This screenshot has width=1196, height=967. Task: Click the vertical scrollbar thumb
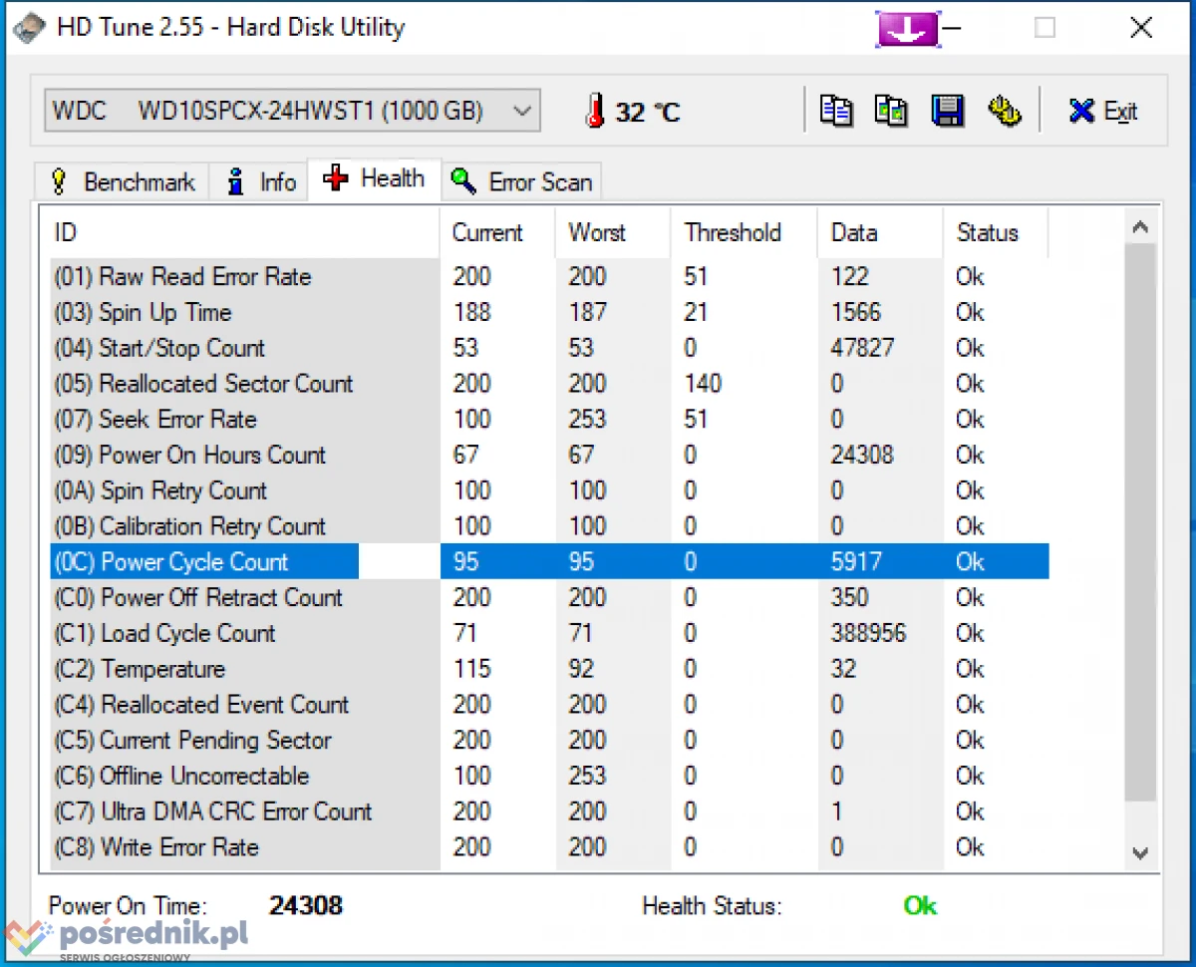click(x=1141, y=521)
